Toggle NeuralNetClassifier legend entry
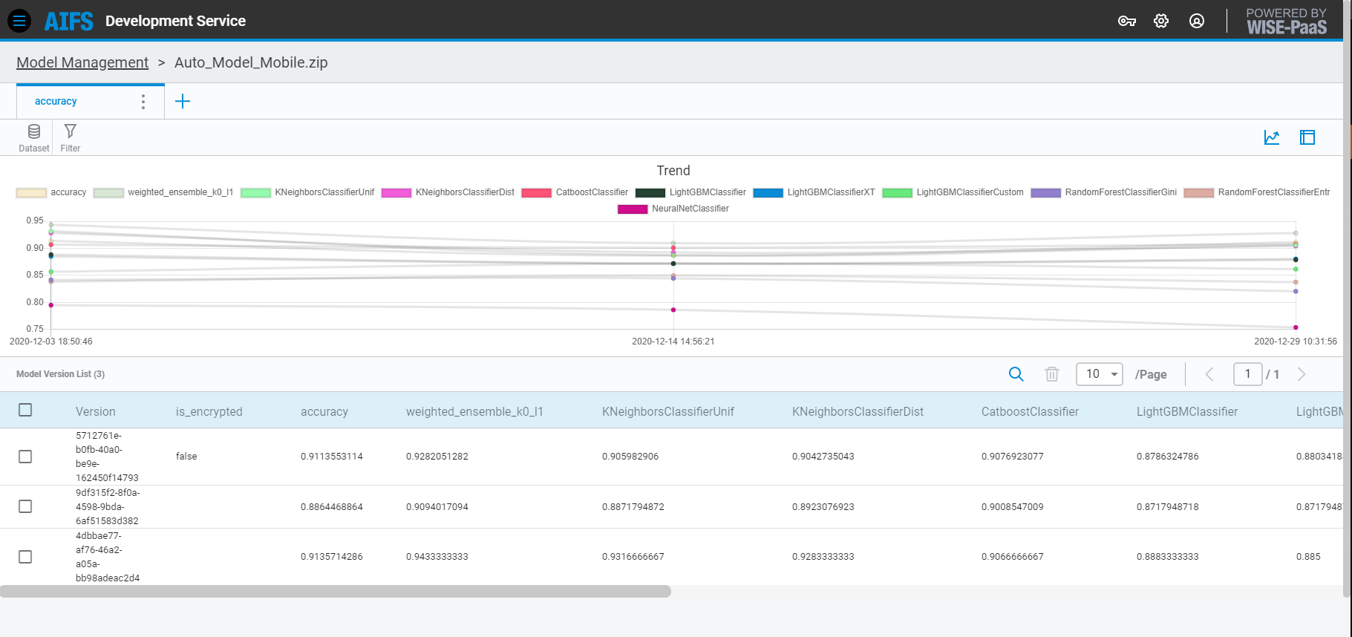This screenshot has height=637, width=1352. click(673, 209)
